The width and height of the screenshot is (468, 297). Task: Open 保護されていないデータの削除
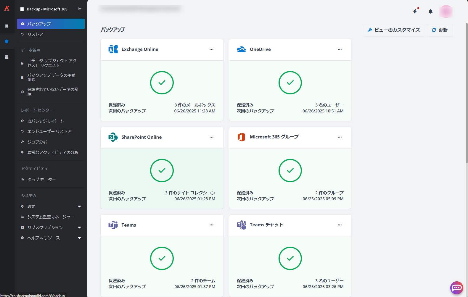tap(51, 92)
